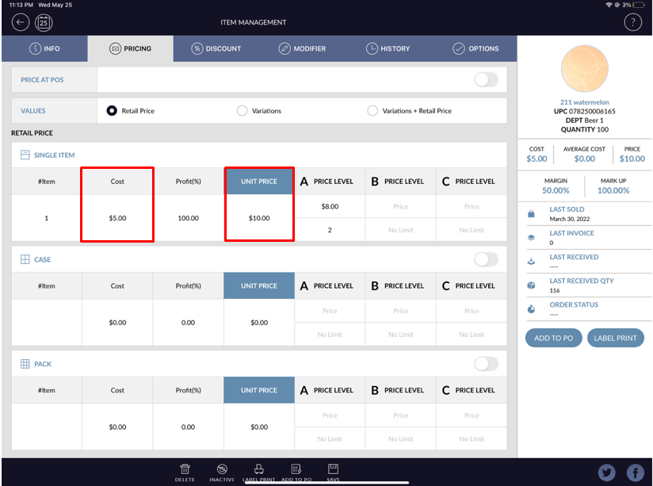This screenshot has width=653, height=486.
Task: Tap the back arrow icon
Action: point(21,22)
